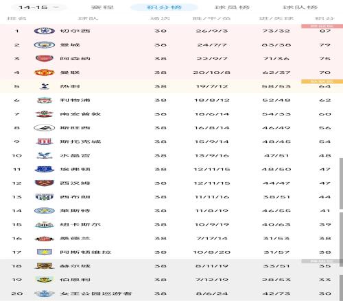Screen dimensions: 343x301
Task: Open team name 切尔西
Action: pyautogui.click(x=75, y=31)
